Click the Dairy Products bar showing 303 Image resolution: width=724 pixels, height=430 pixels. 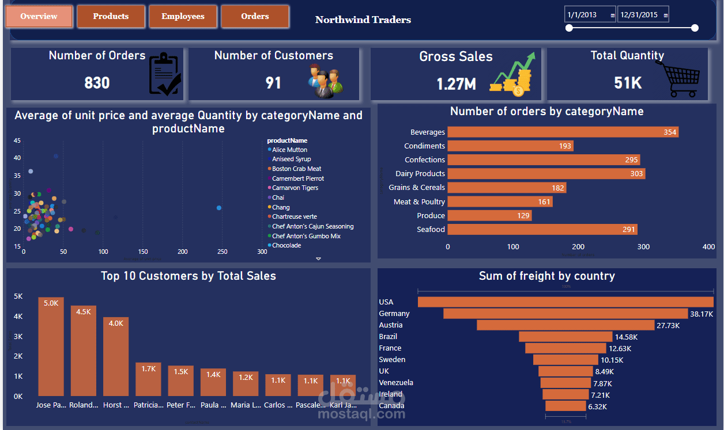pyautogui.click(x=546, y=173)
